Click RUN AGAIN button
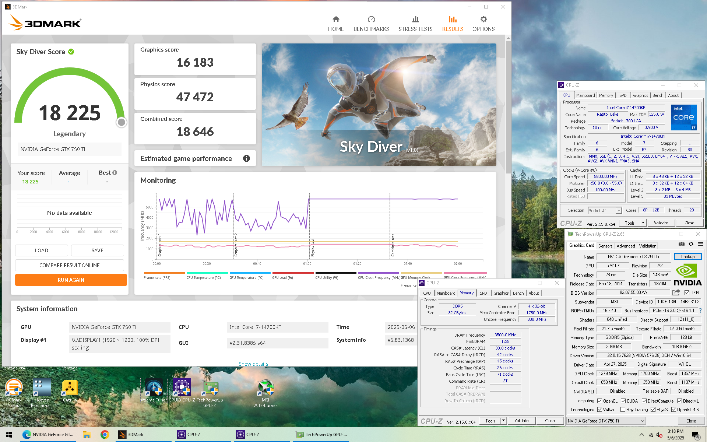The image size is (707, 442). pyautogui.click(x=71, y=280)
